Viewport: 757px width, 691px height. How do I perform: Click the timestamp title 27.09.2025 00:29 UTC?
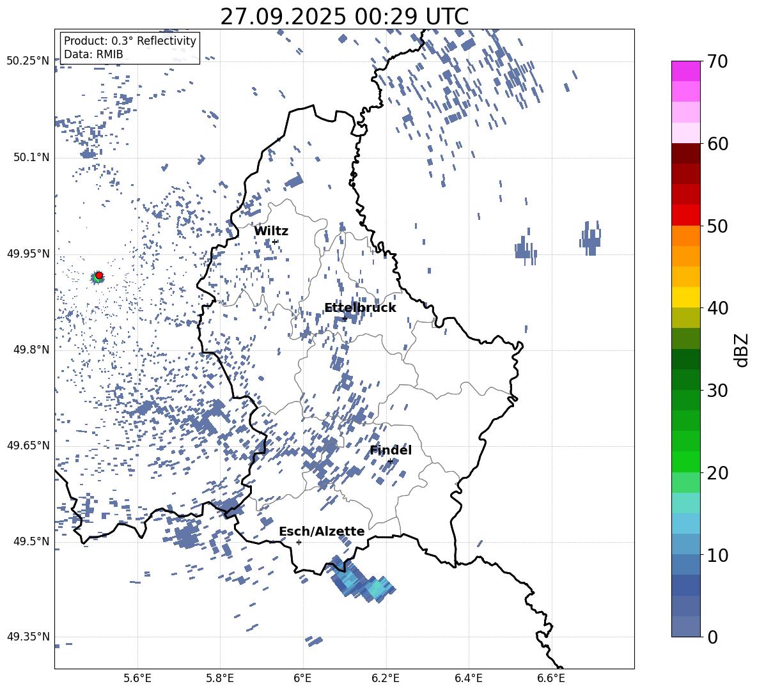(344, 17)
